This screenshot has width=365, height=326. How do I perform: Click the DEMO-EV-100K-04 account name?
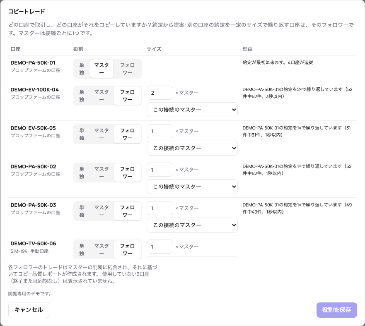[34, 90]
